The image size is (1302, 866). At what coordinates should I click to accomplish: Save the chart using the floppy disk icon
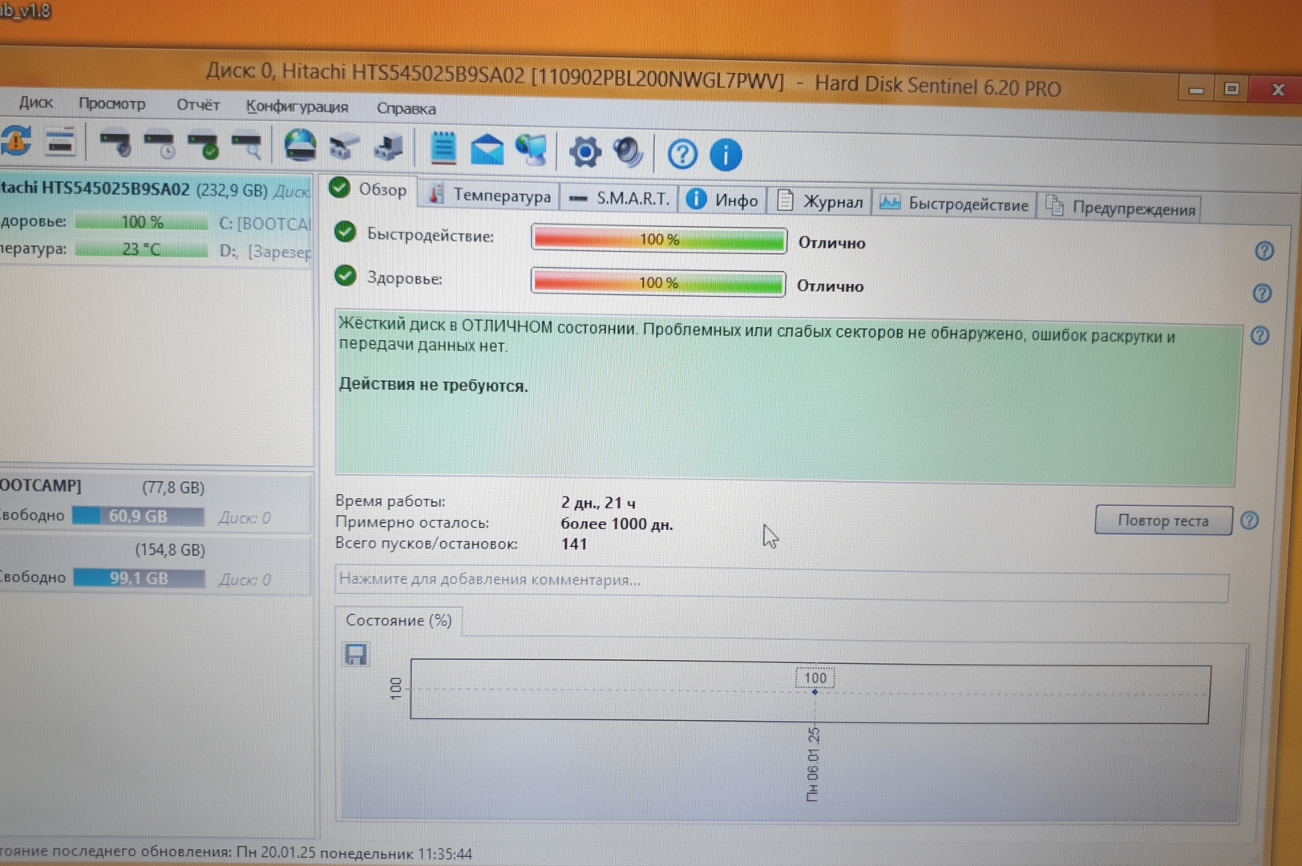tap(355, 654)
